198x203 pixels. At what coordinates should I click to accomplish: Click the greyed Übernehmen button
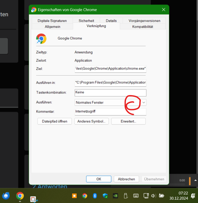(154, 179)
